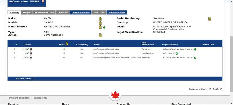Image resolution: width=233 pixels, height=105 pixels.
Task: Click UNITED STATES OF AMERICA value
Action: pyautogui.click(x=170, y=22)
